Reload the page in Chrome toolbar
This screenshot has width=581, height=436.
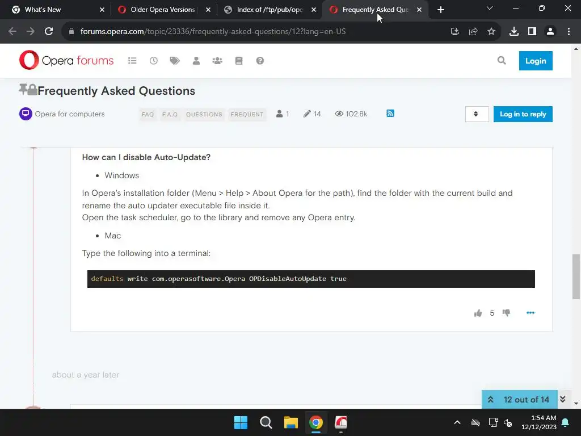coord(49,32)
